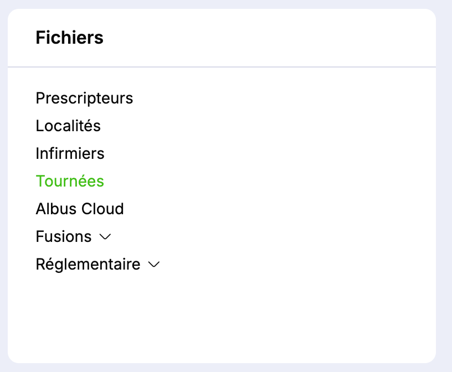This screenshot has height=372, width=452.
Task: Click the green Tournées link
Action: 70,181
